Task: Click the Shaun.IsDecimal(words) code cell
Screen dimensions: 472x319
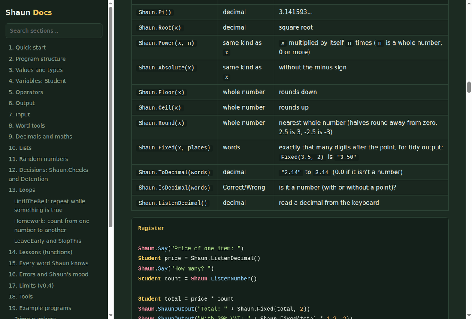Action: click(x=174, y=188)
